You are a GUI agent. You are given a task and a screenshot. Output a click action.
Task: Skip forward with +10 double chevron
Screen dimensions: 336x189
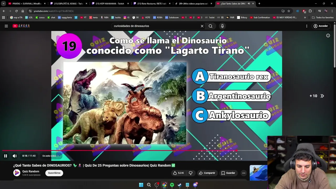click(317, 96)
